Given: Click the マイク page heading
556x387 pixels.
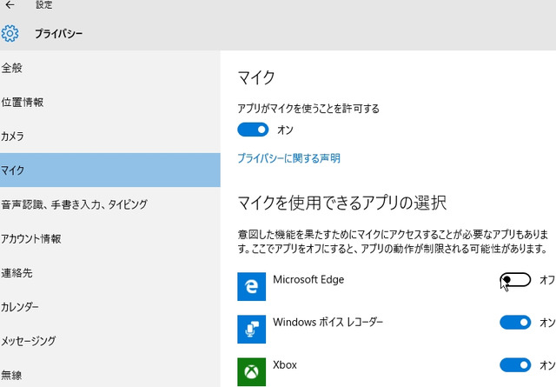Looking at the screenshot, I should pos(256,77).
